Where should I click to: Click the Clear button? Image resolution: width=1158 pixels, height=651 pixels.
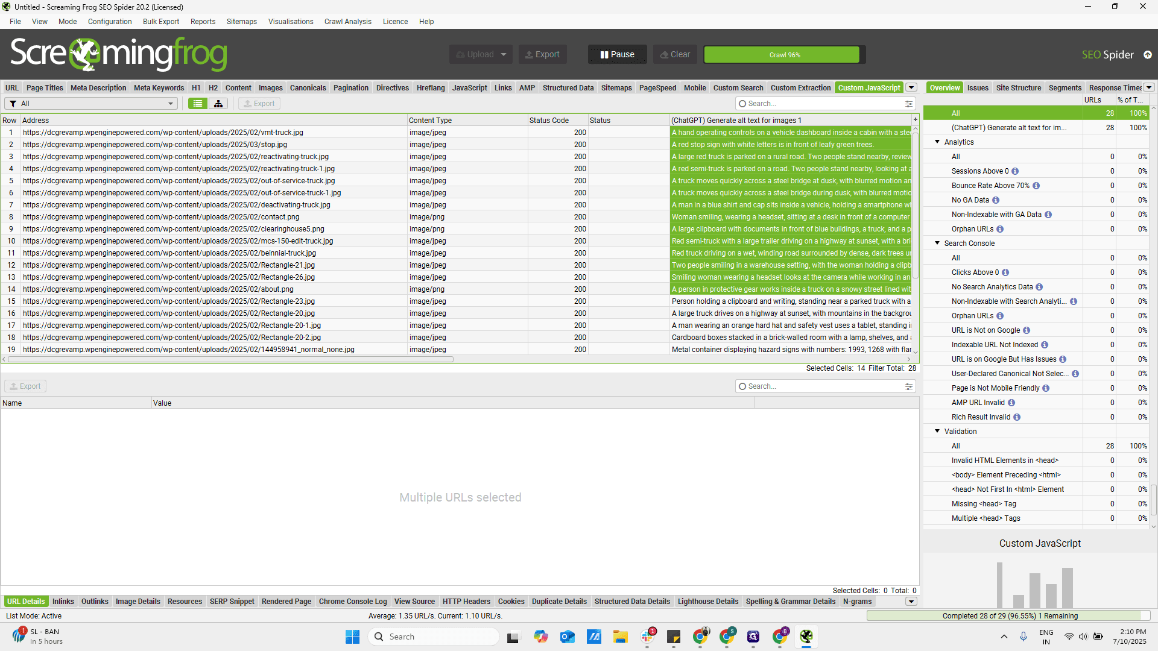coord(675,54)
